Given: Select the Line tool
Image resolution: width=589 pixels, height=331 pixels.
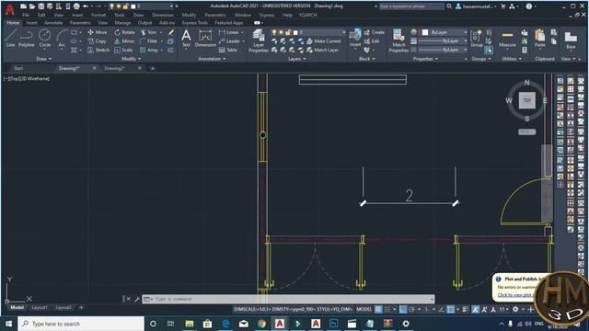Looking at the screenshot, I should coord(10,39).
